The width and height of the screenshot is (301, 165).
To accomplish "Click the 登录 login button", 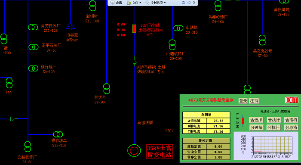I will click(x=243, y=100).
